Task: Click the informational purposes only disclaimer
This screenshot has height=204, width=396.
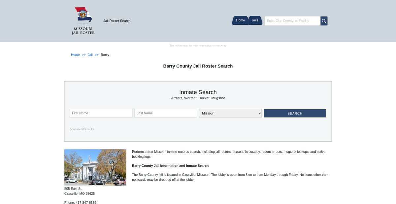Action: coord(198,46)
